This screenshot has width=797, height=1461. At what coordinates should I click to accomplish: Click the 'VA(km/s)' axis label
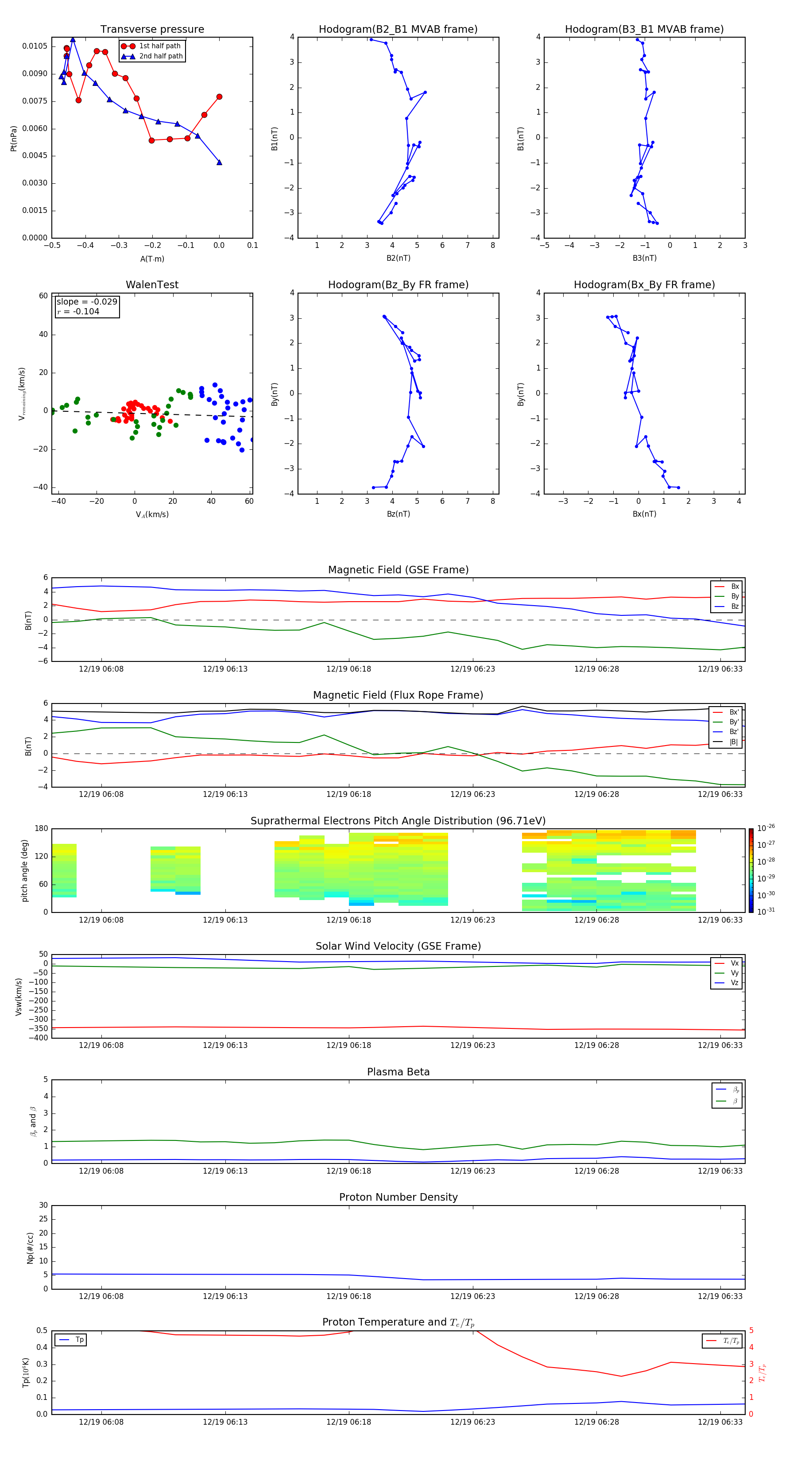click(152, 514)
